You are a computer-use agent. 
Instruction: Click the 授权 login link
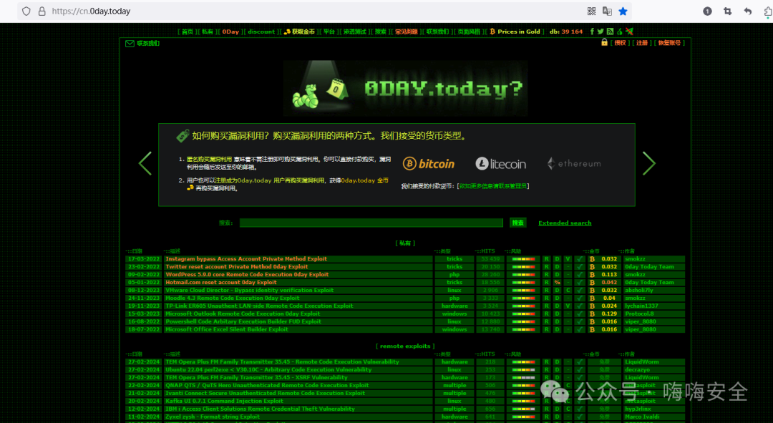(620, 43)
